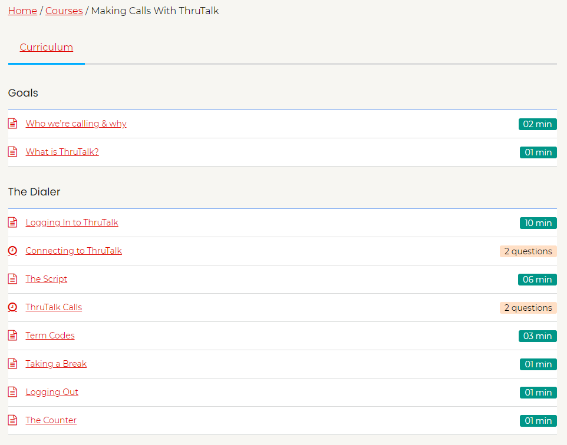Click 2 questions badge for ThruTalk Calls
Image resolution: width=567 pixels, height=445 pixels.
pos(528,308)
